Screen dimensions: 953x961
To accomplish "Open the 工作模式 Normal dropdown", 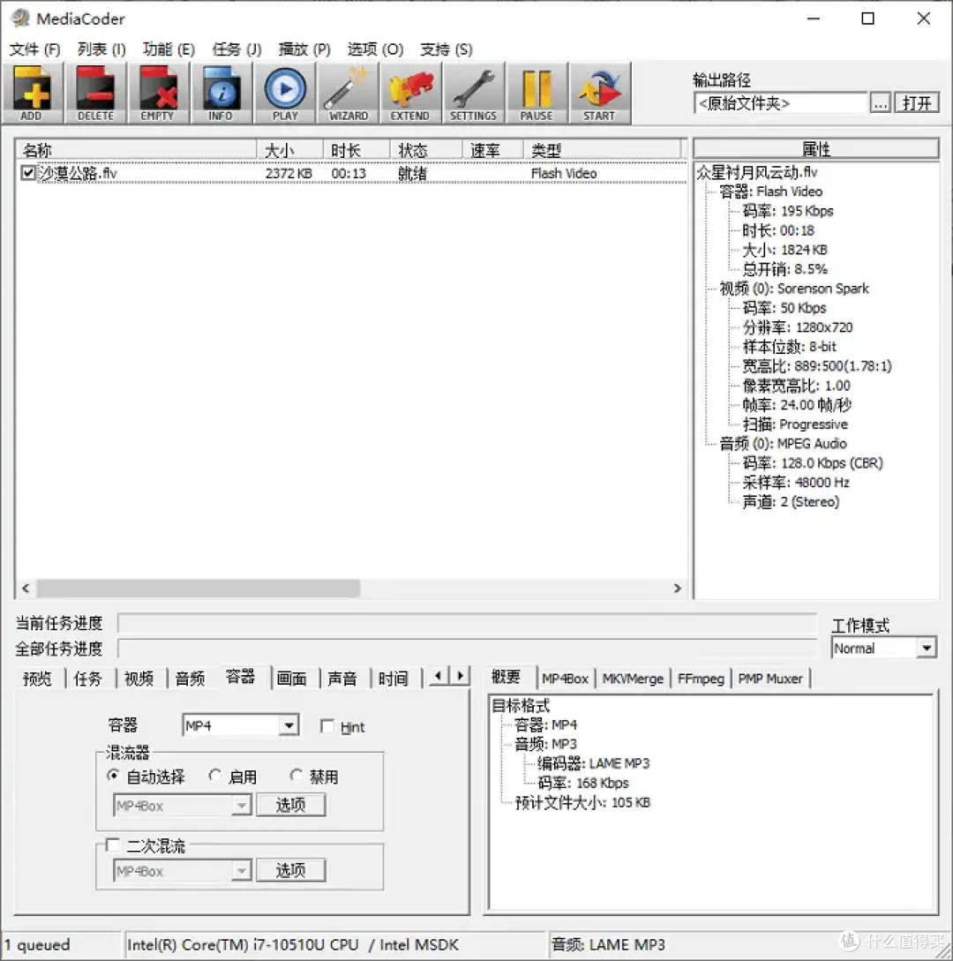I will click(926, 648).
